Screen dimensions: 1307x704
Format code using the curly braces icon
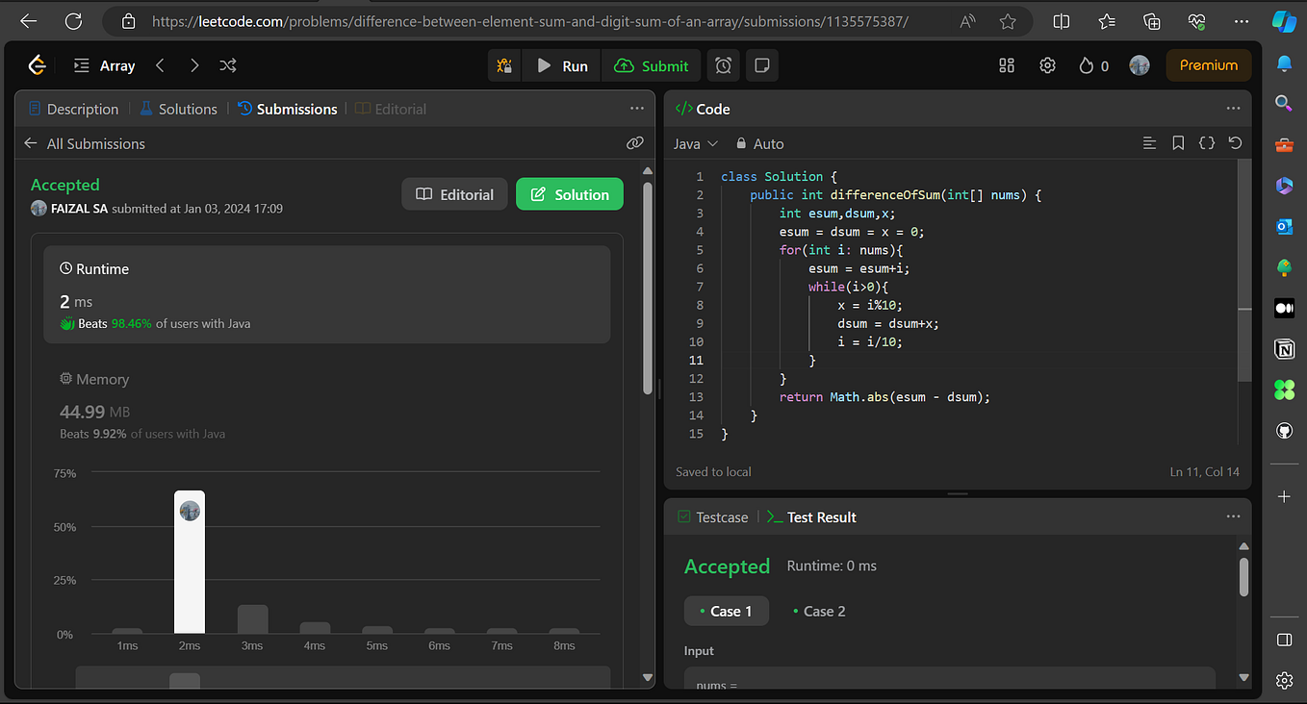(1206, 142)
